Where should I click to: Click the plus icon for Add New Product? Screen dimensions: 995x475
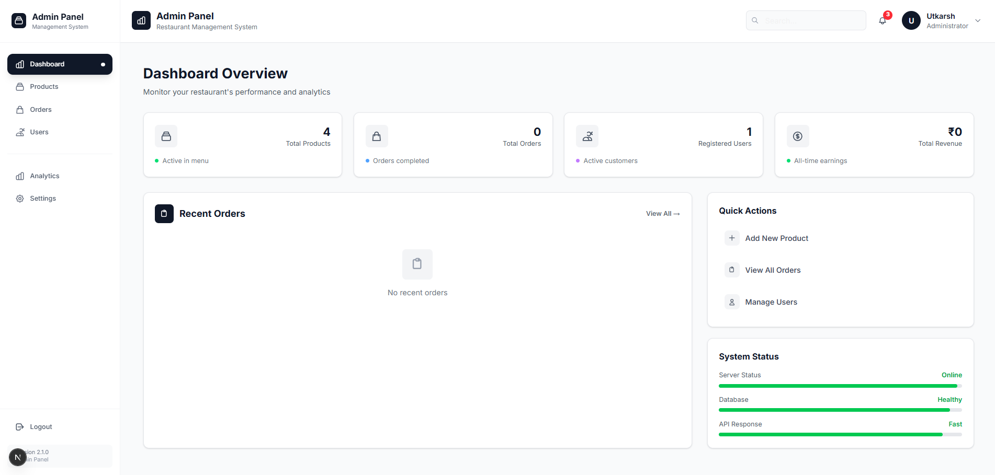click(x=732, y=238)
